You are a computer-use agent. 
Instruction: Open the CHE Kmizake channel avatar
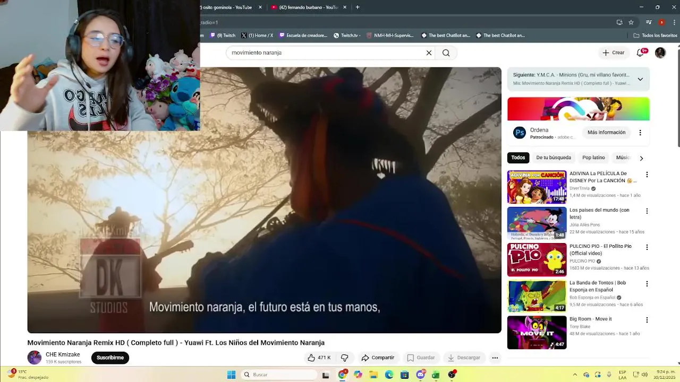[35, 358]
